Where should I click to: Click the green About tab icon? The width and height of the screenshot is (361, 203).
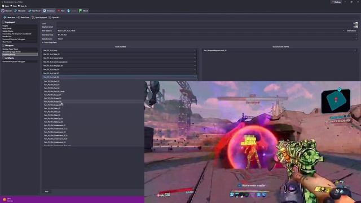click(80, 11)
